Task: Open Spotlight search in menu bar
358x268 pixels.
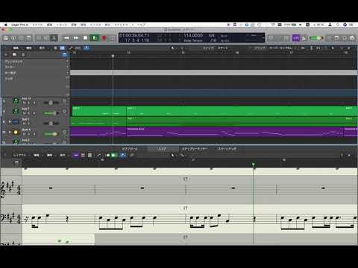Action: pyautogui.click(x=338, y=25)
